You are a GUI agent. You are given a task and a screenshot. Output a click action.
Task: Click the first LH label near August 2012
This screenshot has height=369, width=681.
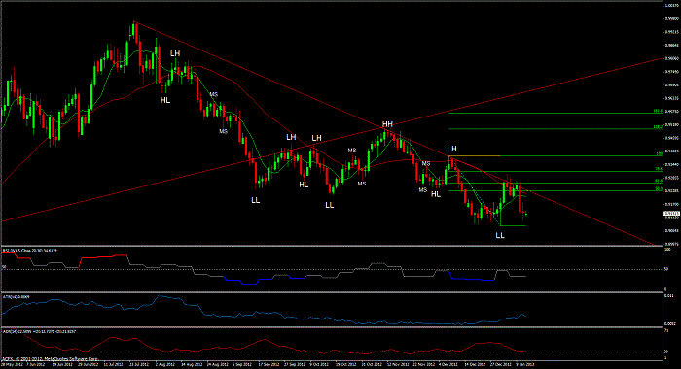tap(174, 53)
